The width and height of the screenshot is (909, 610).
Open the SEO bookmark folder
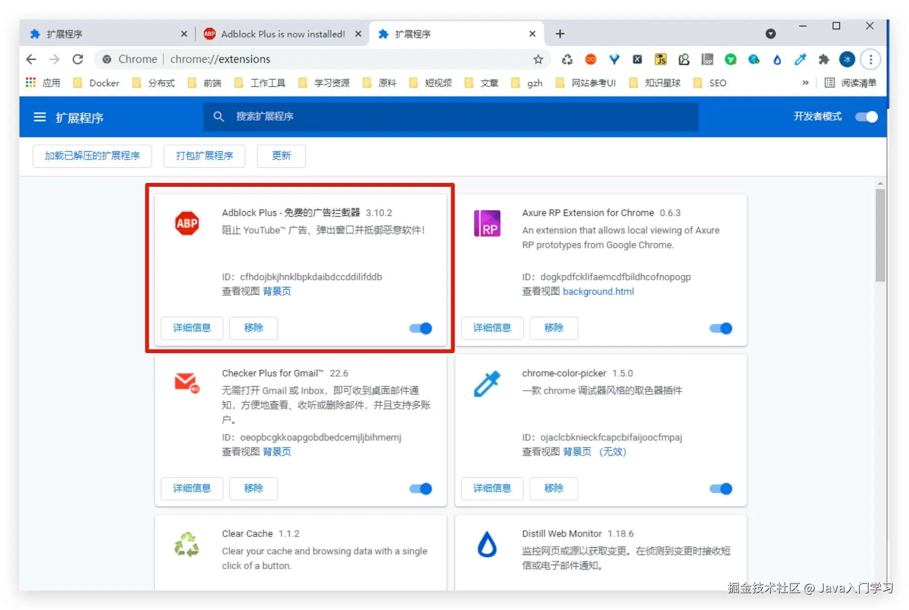pyautogui.click(x=710, y=83)
